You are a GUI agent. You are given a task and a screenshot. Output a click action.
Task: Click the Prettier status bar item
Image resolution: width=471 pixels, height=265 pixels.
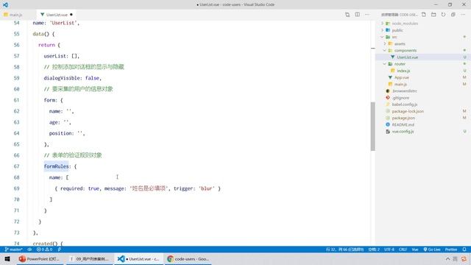(451, 250)
